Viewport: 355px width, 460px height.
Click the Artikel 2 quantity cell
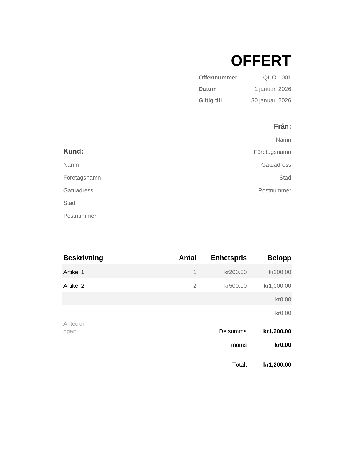[195, 286]
